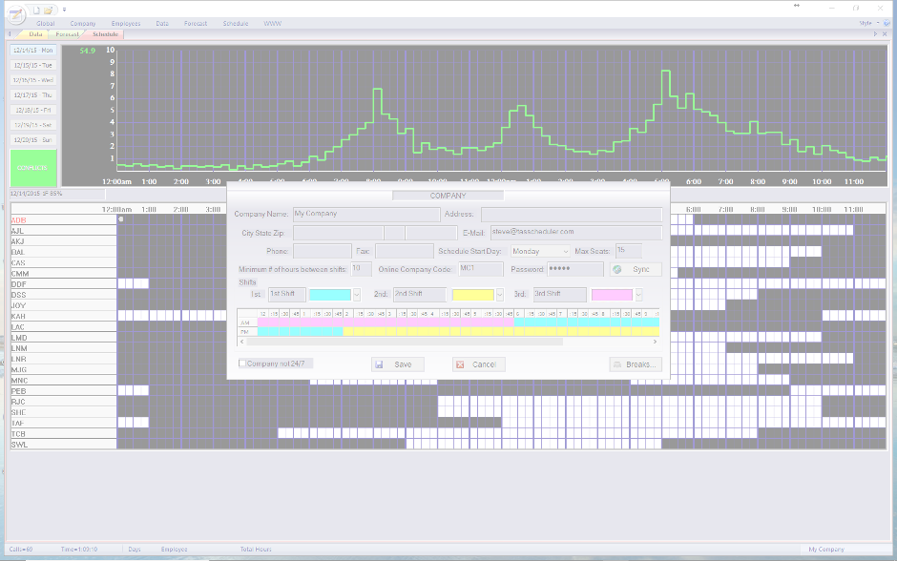Select the 12/20/15 Sun day button
Viewport: 897px width, 561px height.
tap(33, 139)
